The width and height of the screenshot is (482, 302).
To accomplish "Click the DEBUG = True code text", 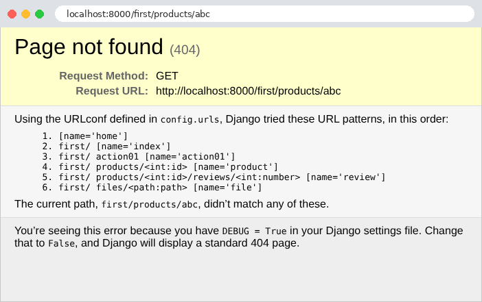I will (x=254, y=231).
